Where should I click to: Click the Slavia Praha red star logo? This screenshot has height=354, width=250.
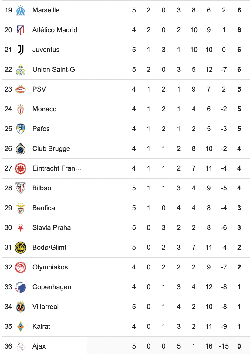[x=21, y=228]
